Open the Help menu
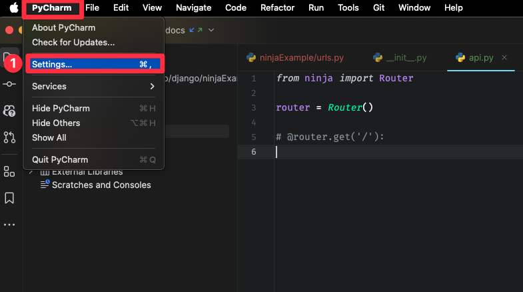The image size is (523, 292). [453, 8]
